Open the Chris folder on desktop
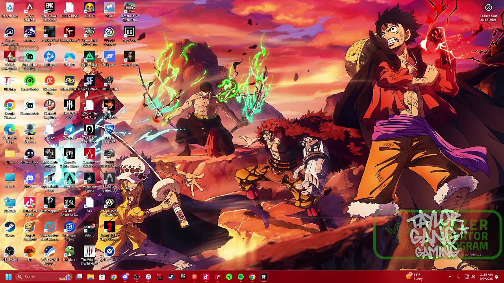Screen dimensions: 504x283 (x=9, y=157)
